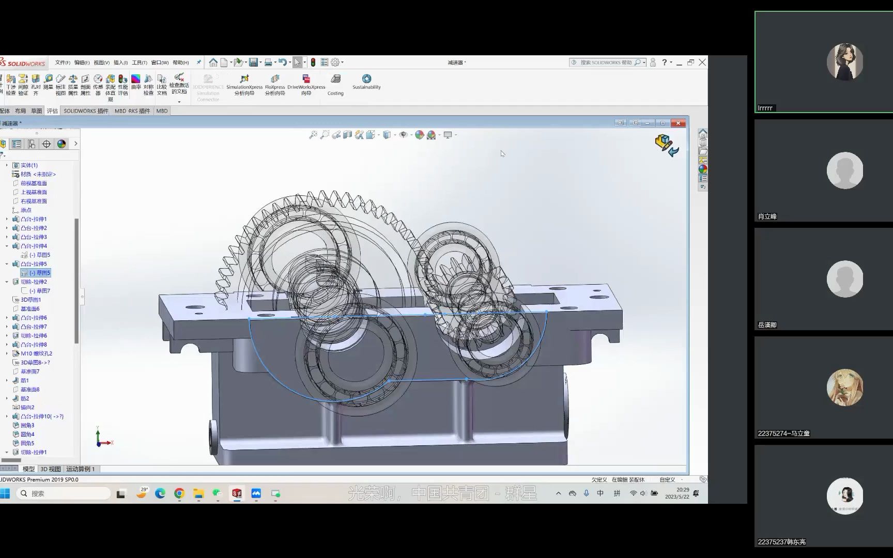Exit edit component via confirmation corner icon

point(667,145)
